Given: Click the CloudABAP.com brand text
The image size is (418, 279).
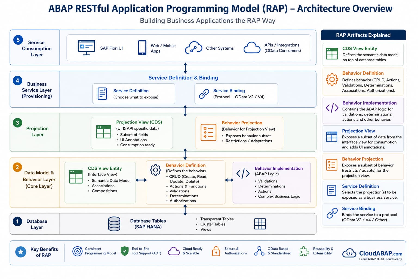Looking at the screenshot, I should [381, 253].
